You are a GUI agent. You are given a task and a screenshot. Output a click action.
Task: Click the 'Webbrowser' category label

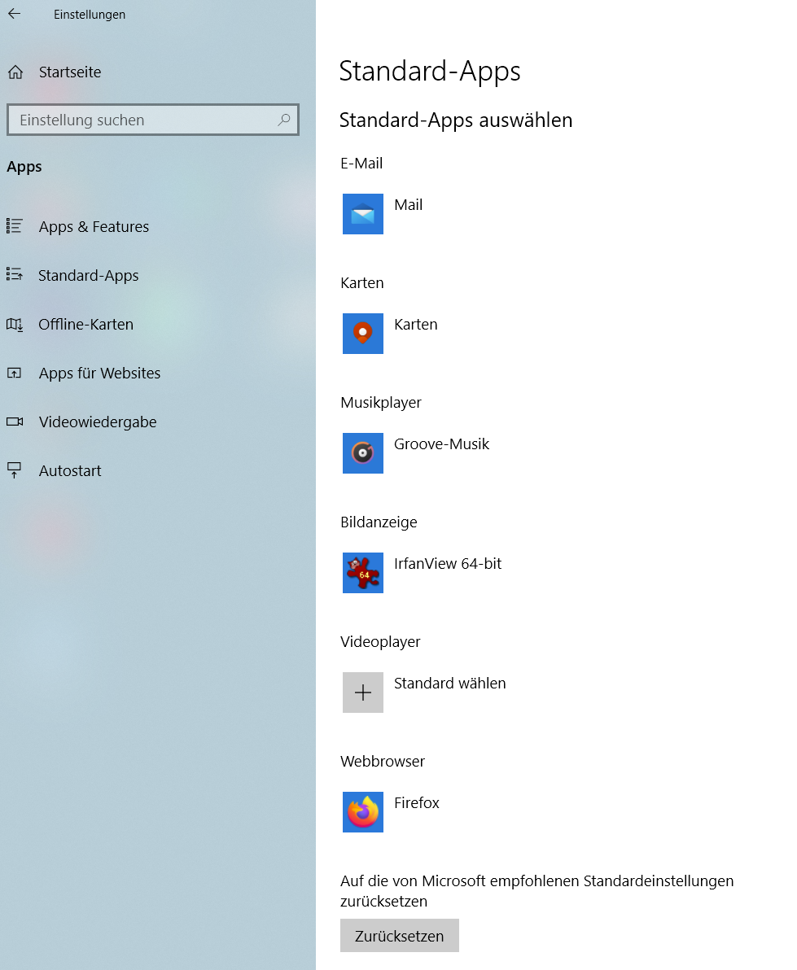pyautogui.click(x=383, y=762)
